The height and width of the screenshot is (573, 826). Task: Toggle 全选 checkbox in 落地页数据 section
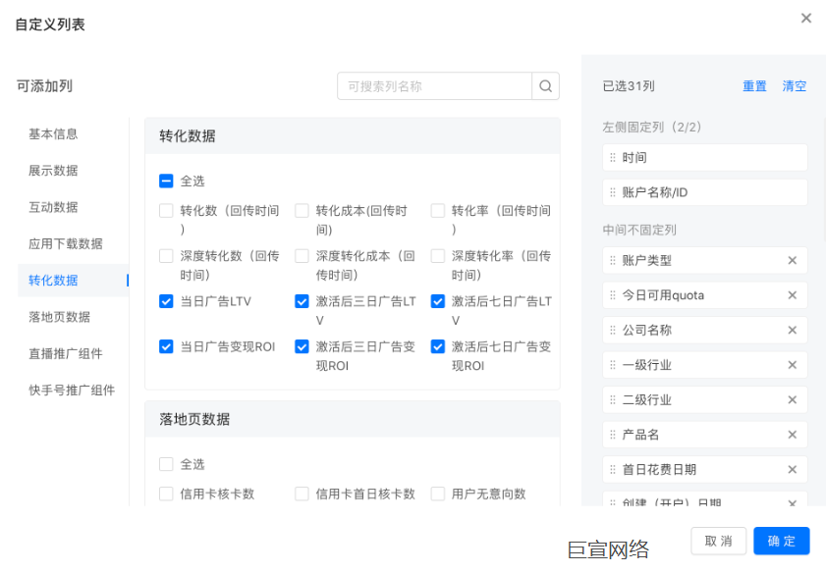pos(166,464)
